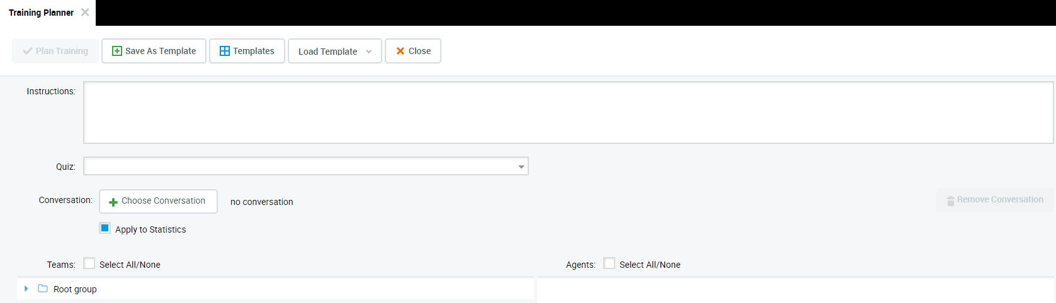This screenshot has height=303, width=1056.
Task: Switch to the Training Planner tab
Action: pos(41,13)
